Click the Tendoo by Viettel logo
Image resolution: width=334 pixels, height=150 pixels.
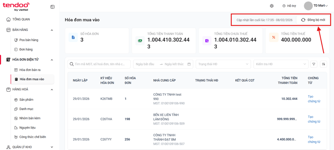16,7
